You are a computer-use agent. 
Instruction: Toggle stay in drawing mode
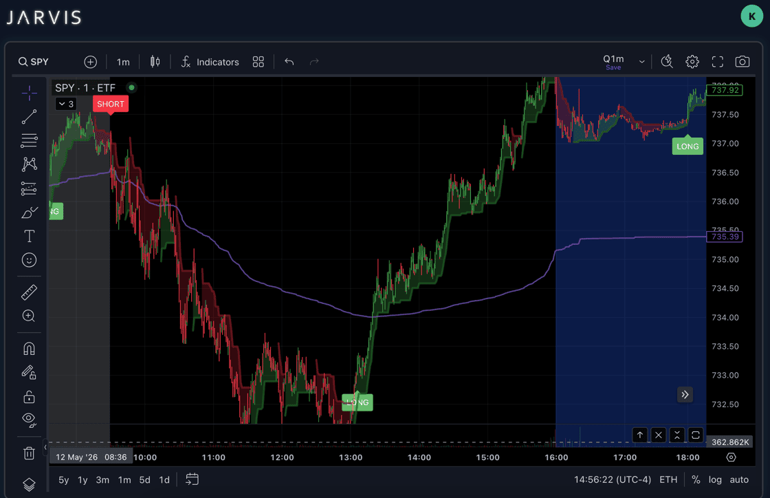(x=29, y=372)
